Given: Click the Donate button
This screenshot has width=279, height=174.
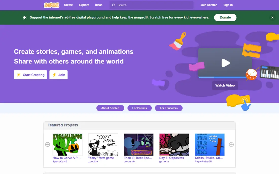Looking at the screenshot, I should pyautogui.click(x=225, y=17).
